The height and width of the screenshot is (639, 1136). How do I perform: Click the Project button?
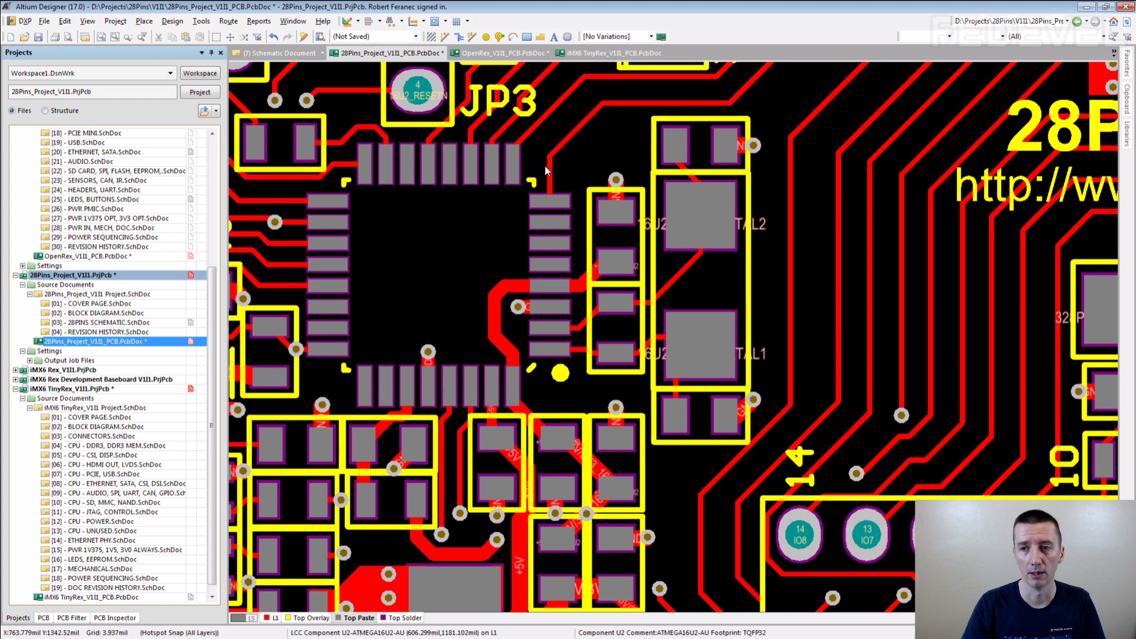coord(199,92)
